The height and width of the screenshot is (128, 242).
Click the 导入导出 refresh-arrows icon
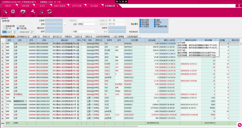(49, 12)
